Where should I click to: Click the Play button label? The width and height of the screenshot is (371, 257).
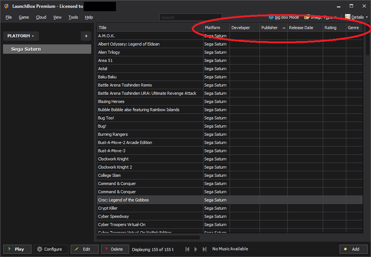[19, 249]
